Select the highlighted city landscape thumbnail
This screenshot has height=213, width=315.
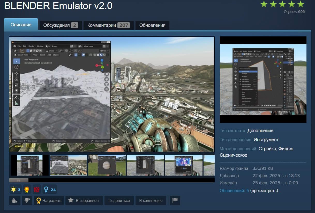point(68,165)
